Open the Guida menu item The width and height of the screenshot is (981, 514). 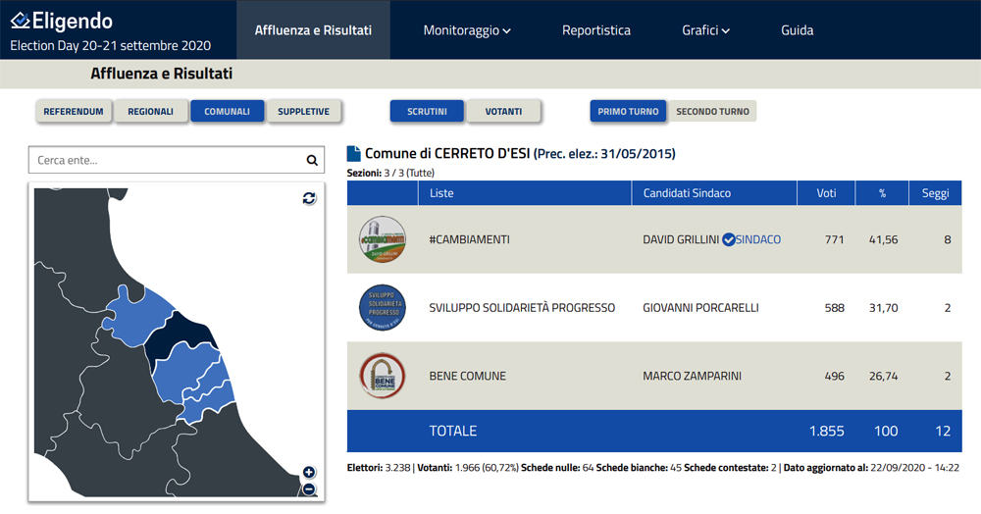797,30
